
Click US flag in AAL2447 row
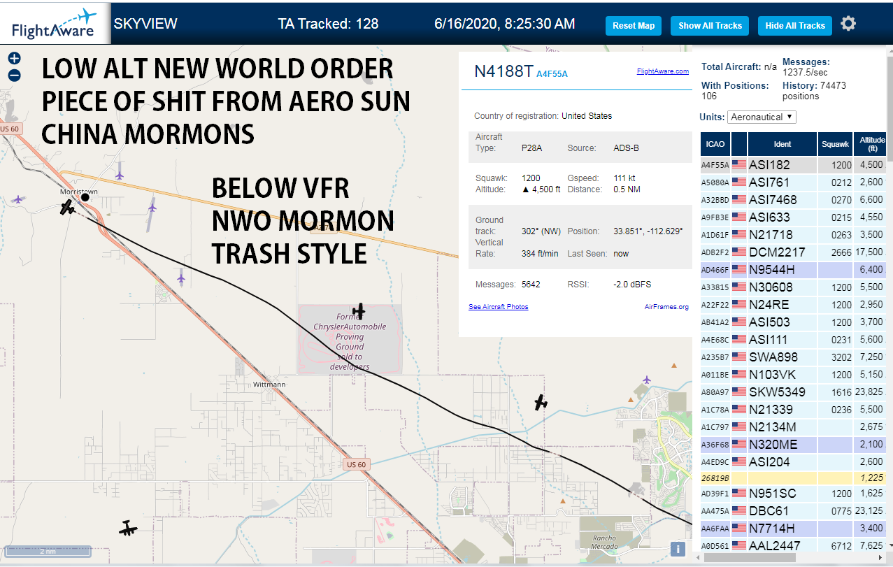(739, 546)
